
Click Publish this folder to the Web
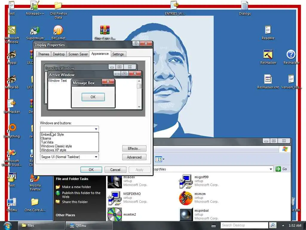pyautogui.click(x=81, y=195)
